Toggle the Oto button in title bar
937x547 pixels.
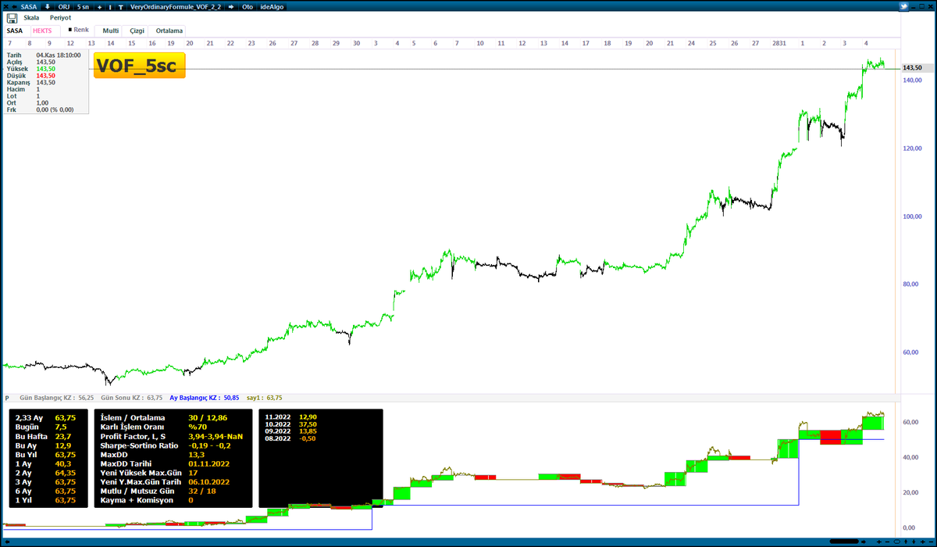tap(248, 6)
